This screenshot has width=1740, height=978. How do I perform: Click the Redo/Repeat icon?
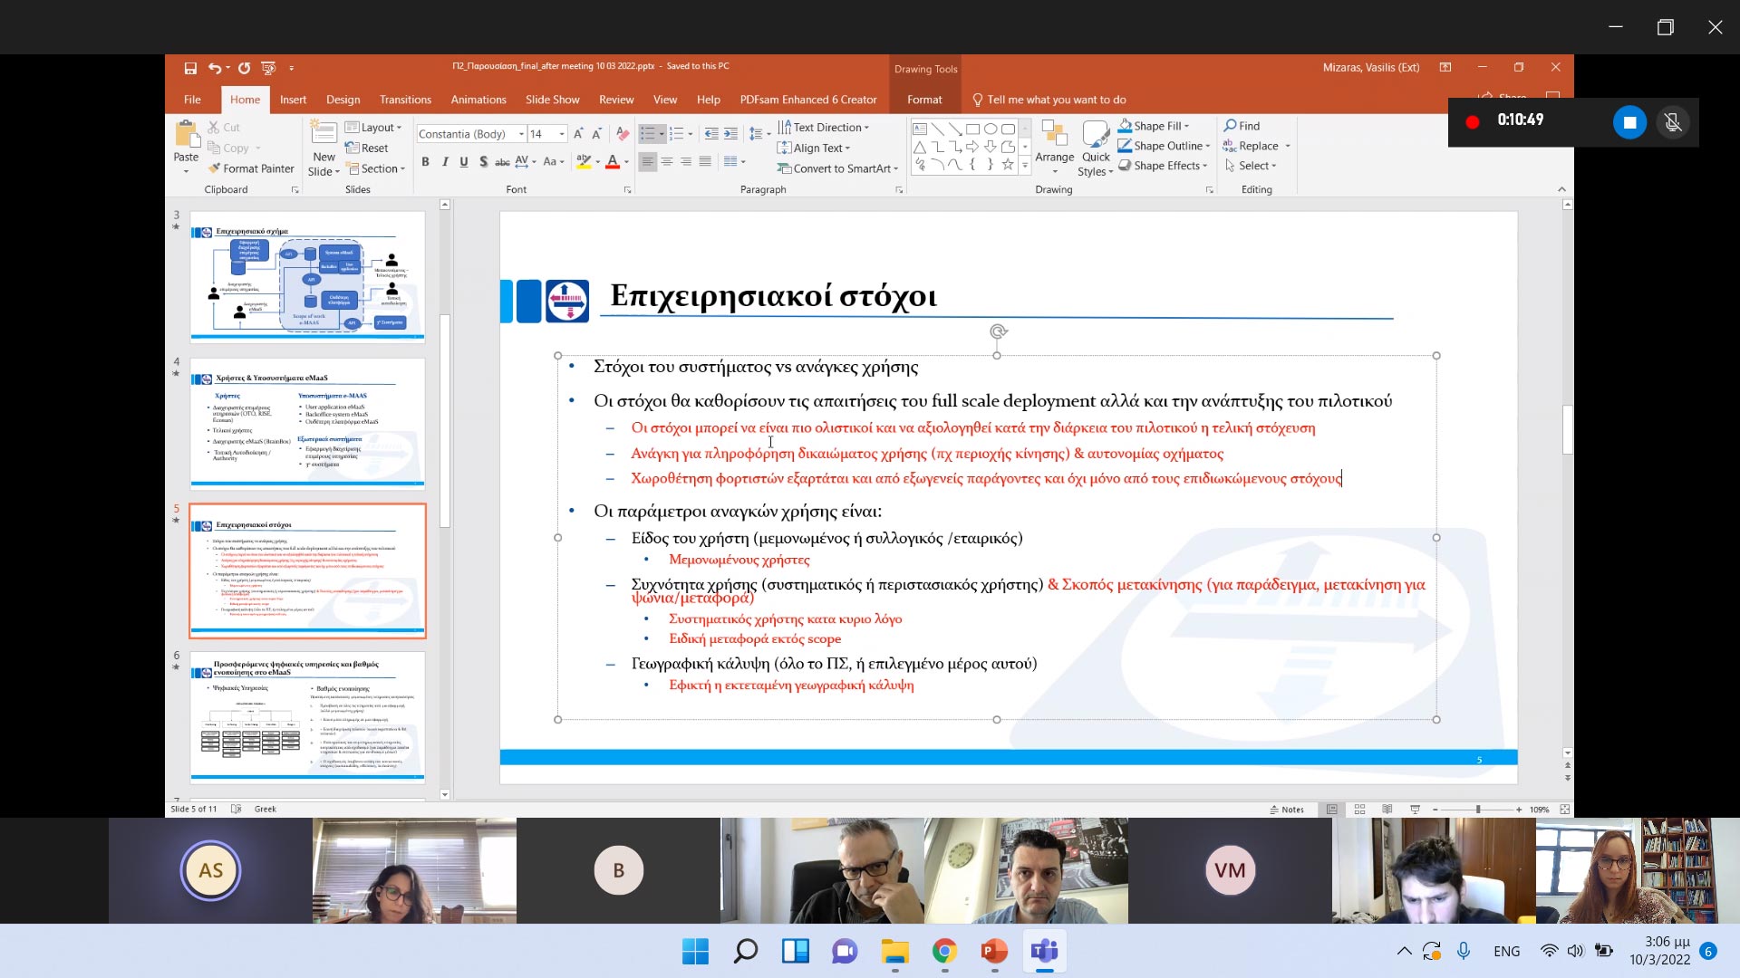pos(244,68)
